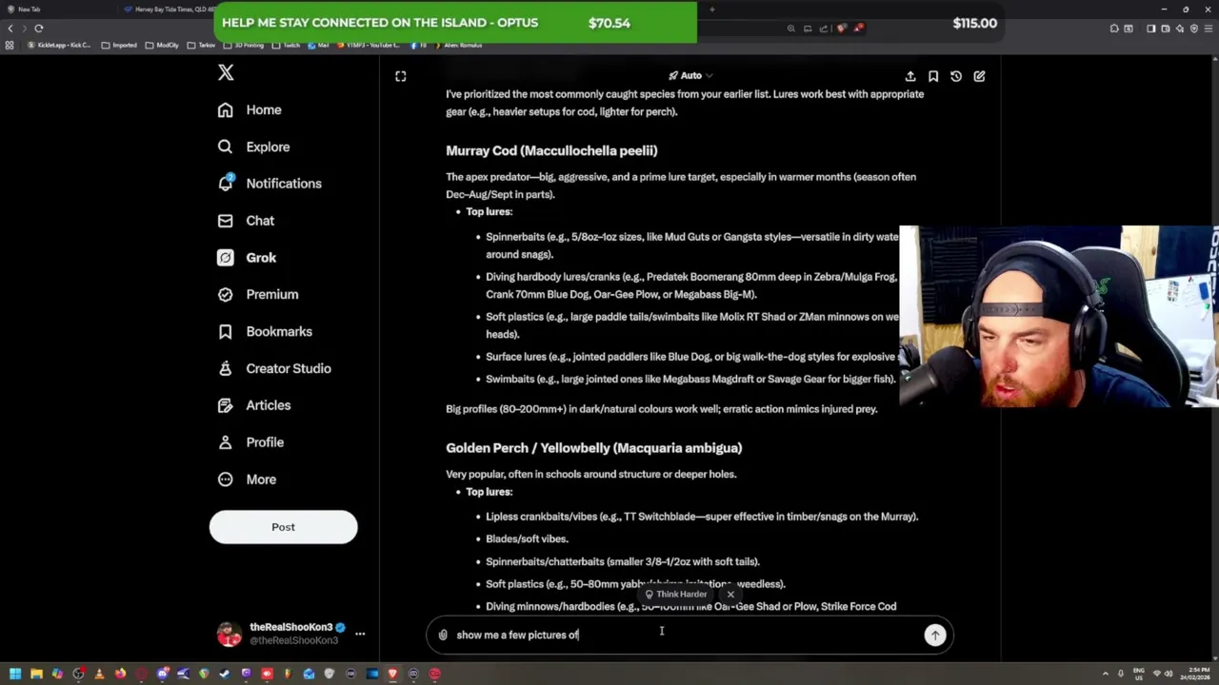Click the theRealShooKon3 profile avatar

click(x=230, y=634)
